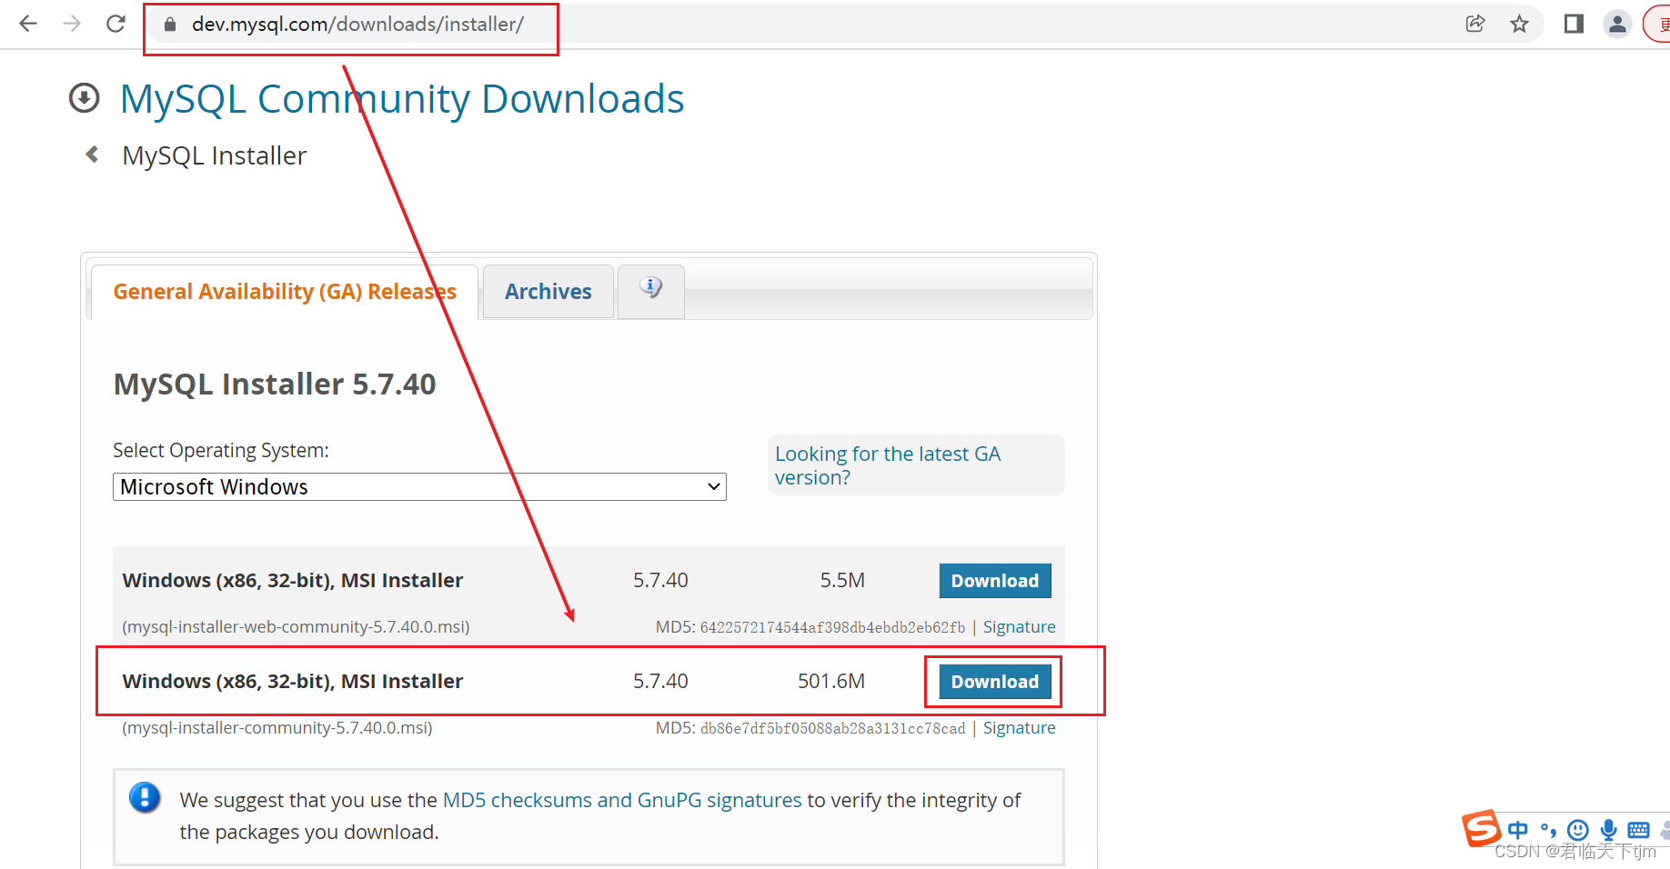Switch to the Archives tab
Screen dimensions: 1670x869
[x=548, y=292]
